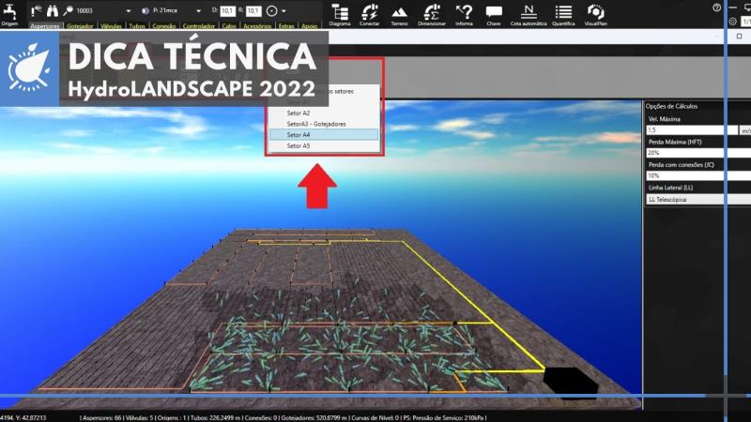
Task: Click the circle target icon
Action: 271,10
